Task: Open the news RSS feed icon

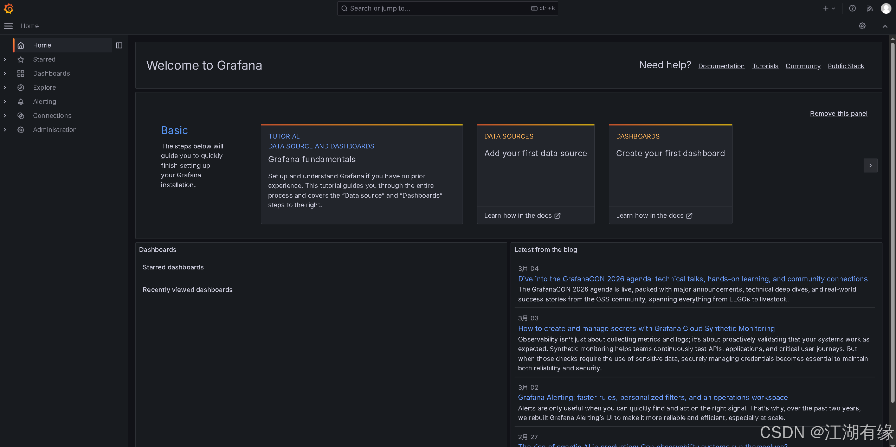Action: [x=870, y=8]
